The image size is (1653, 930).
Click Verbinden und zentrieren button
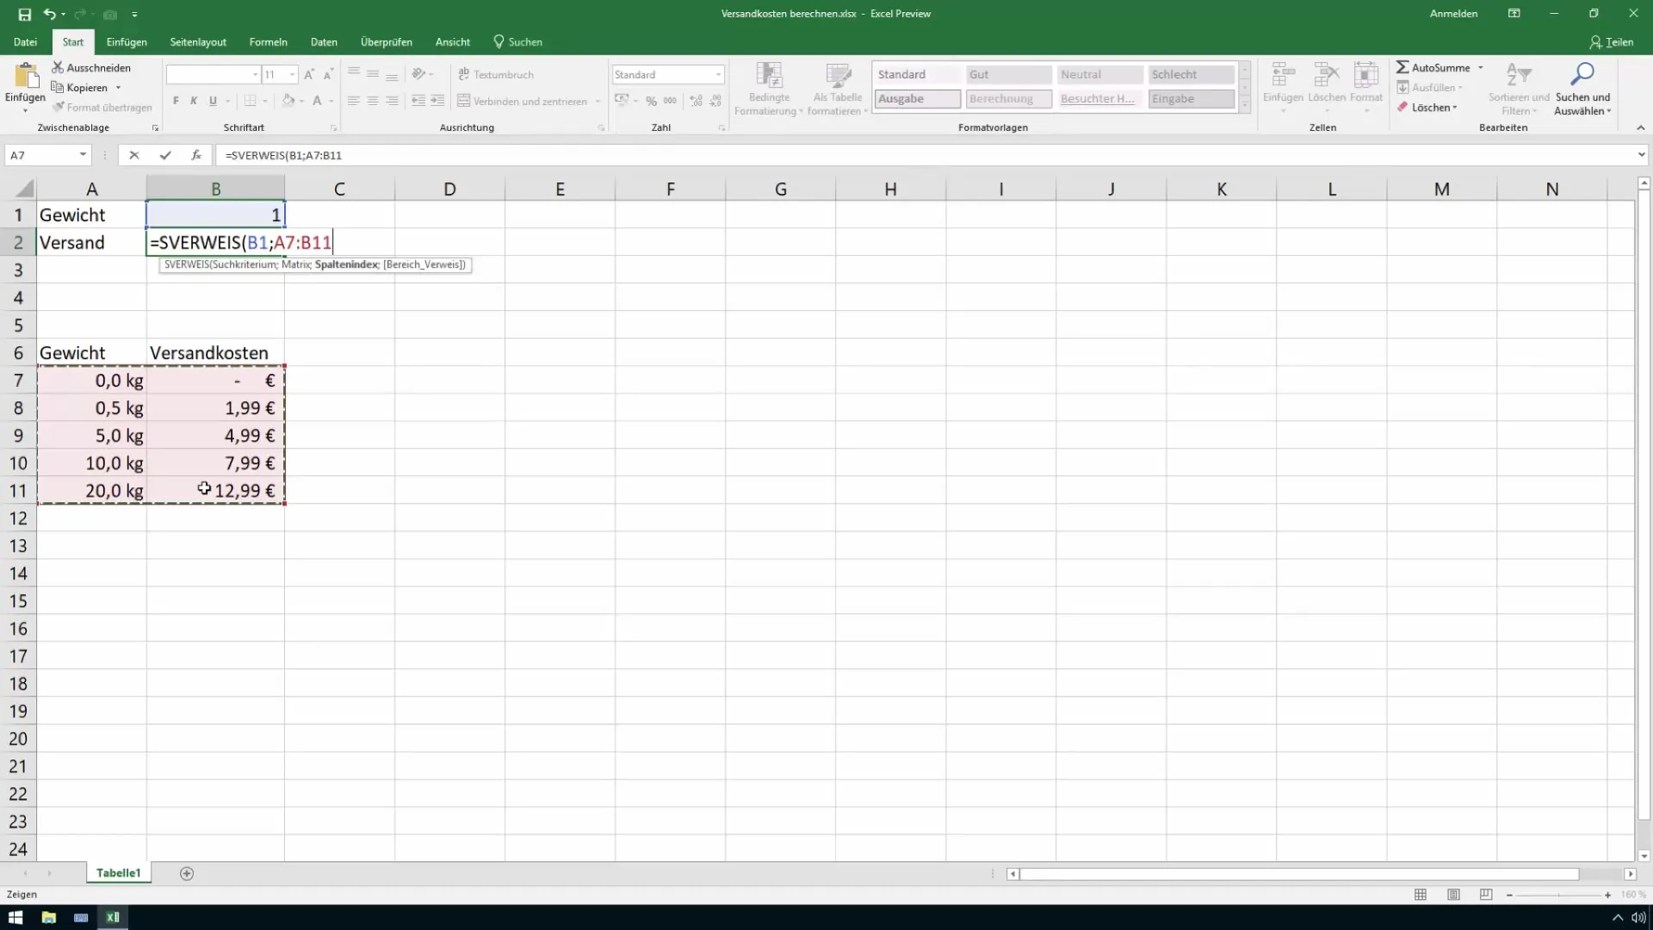[x=523, y=101]
